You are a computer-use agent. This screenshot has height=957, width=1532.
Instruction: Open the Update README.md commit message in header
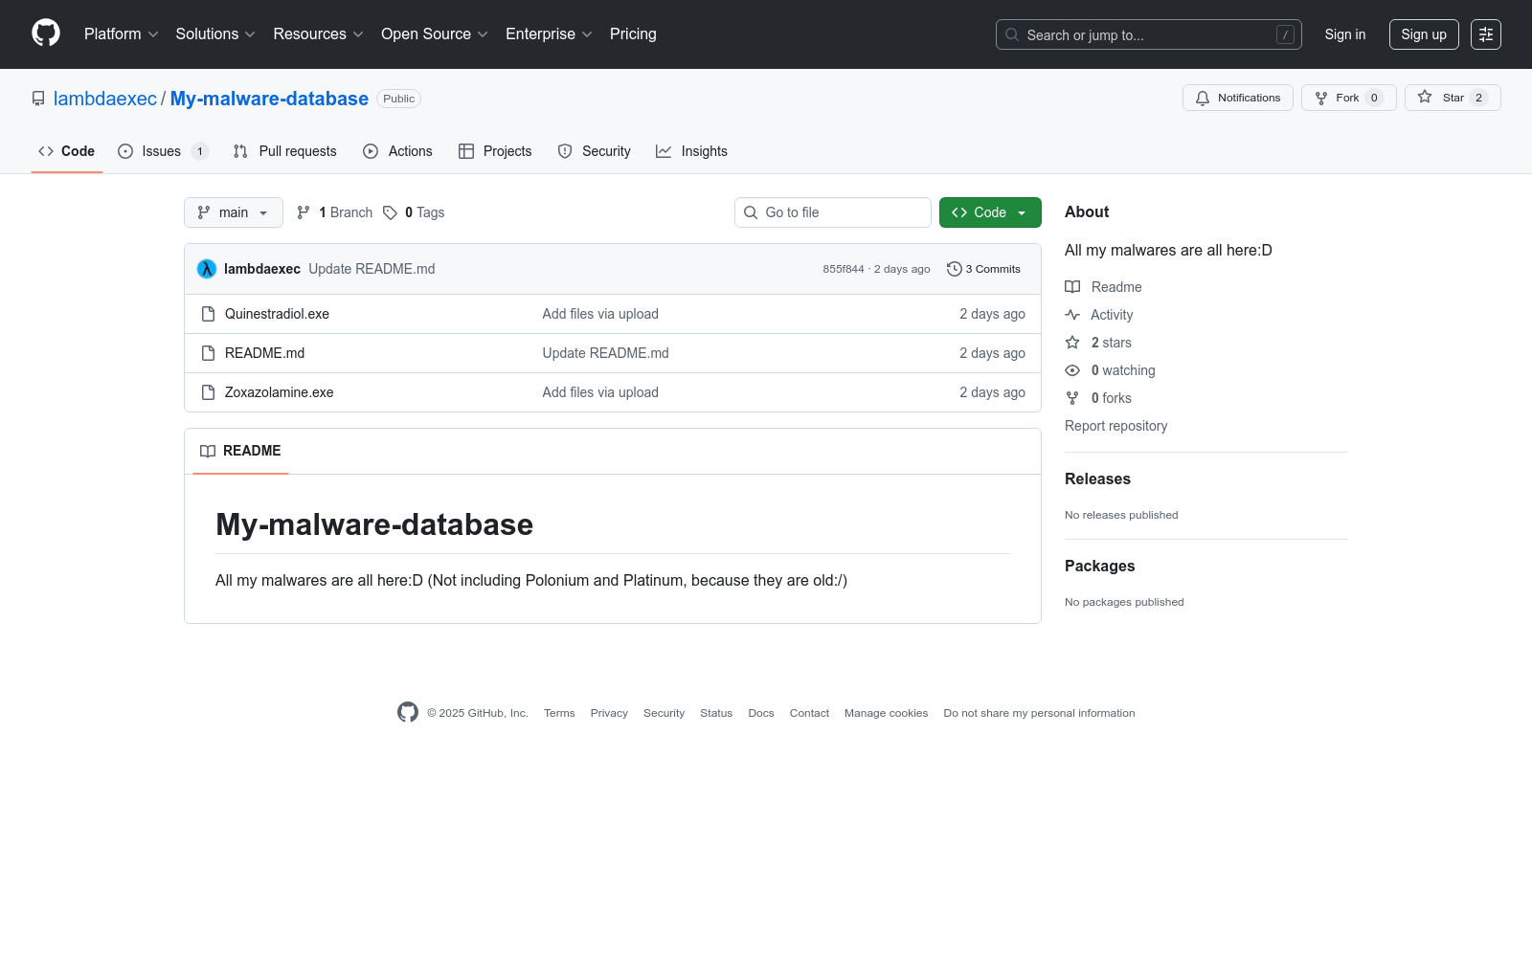point(372,269)
